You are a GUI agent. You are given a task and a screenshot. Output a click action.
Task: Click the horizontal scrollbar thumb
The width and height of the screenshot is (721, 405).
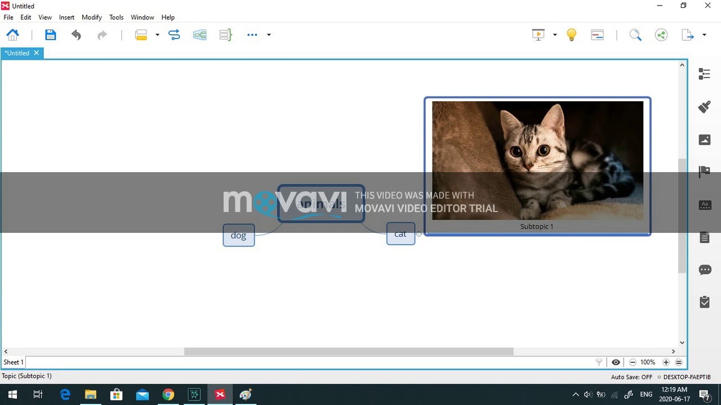tap(349, 352)
